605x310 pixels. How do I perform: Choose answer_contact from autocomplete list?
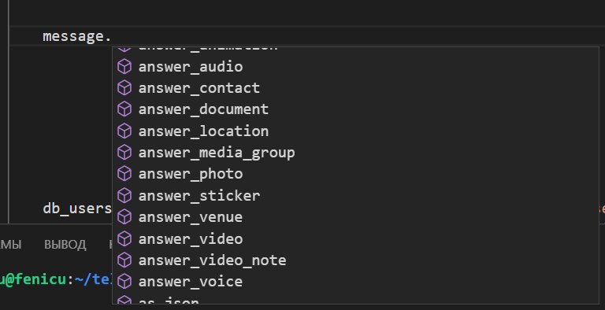[355, 88]
